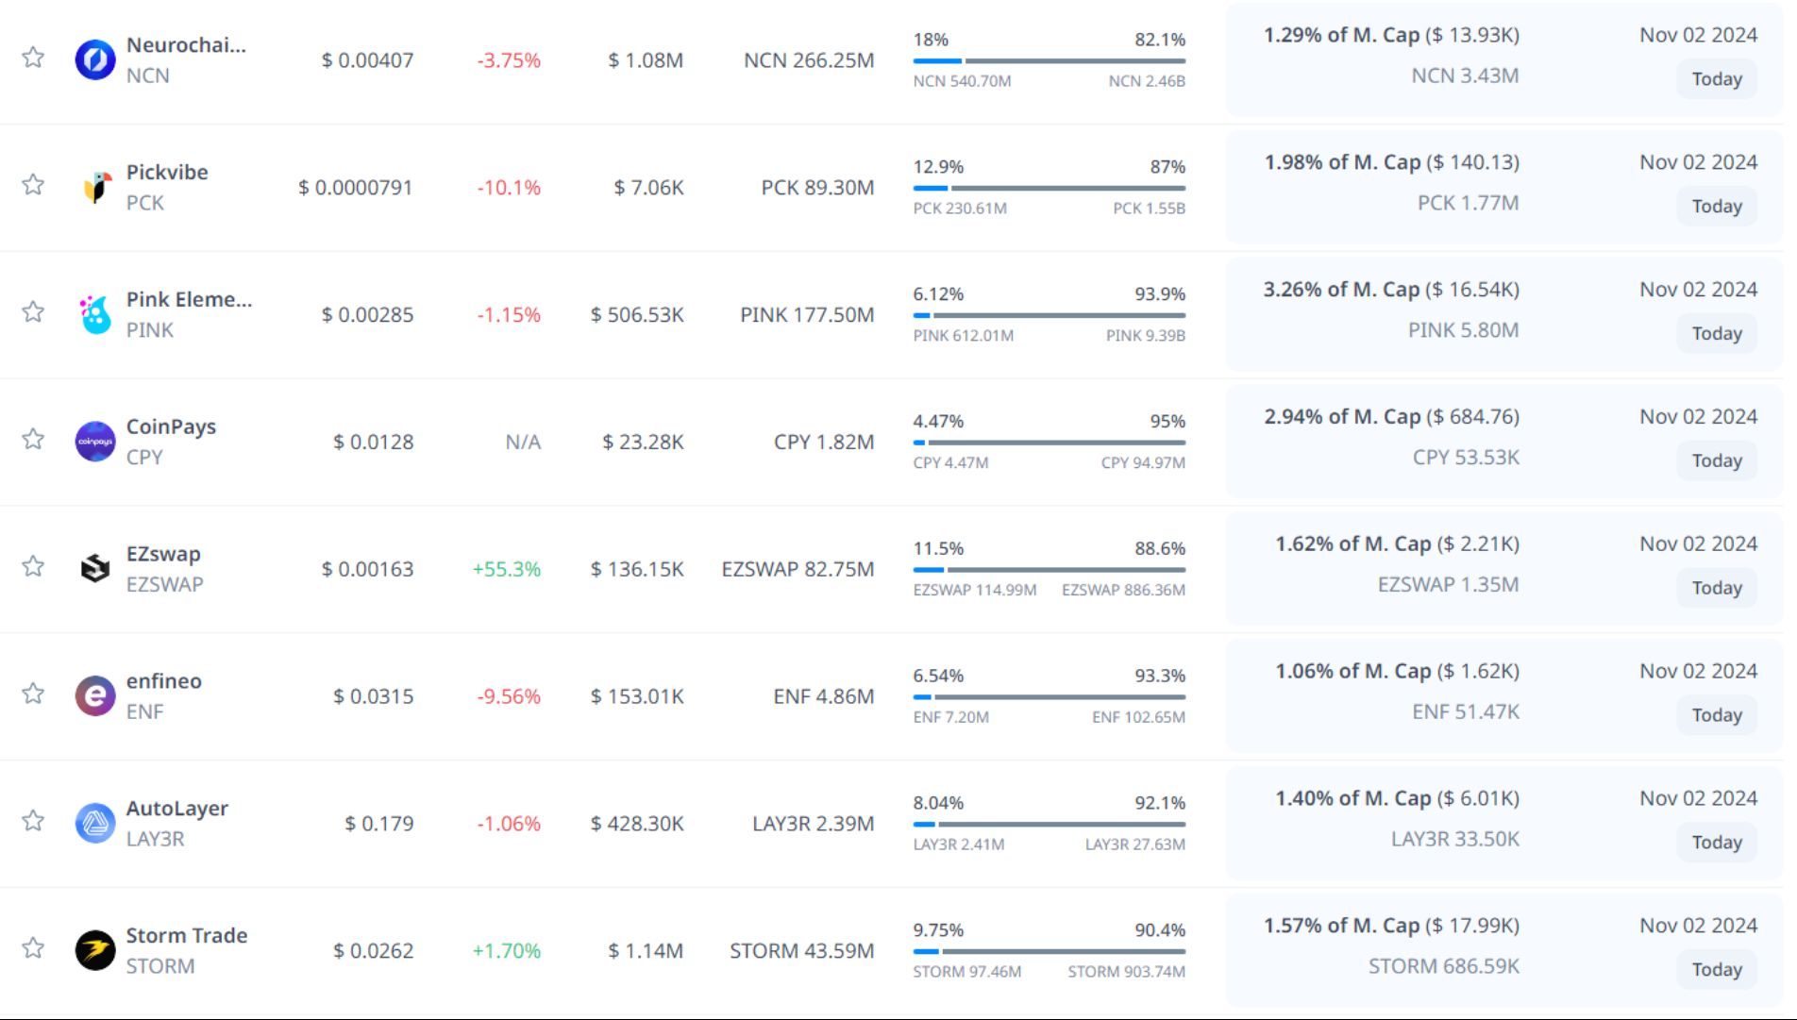Open the AutoLayer coin page link
Screen dimensions: 1797x1020
(x=177, y=809)
